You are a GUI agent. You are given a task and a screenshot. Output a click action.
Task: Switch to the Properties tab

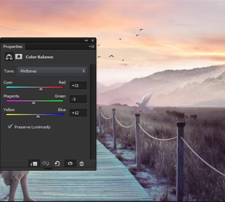click(13, 47)
